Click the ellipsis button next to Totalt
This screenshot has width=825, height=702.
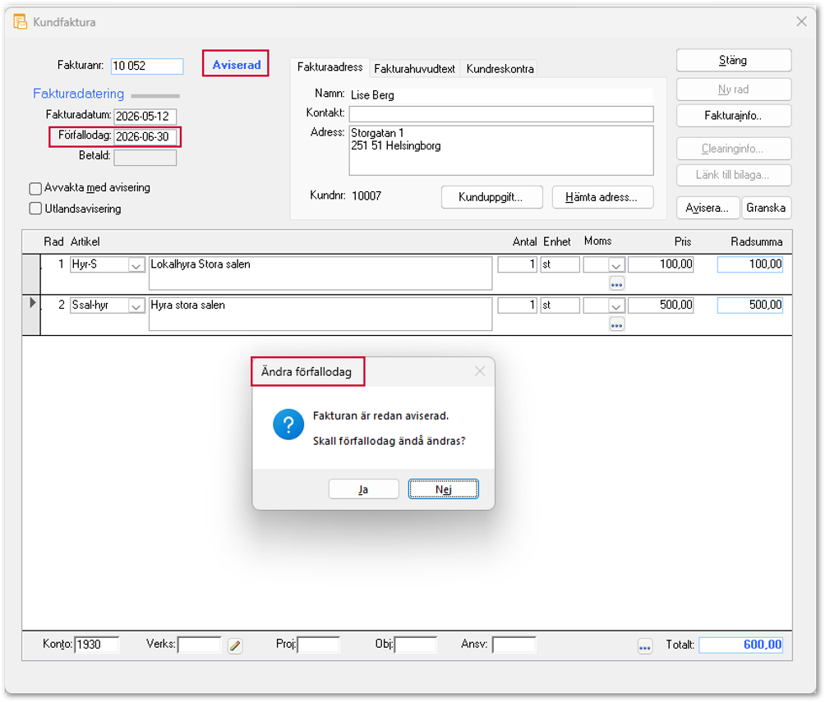[x=644, y=646]
